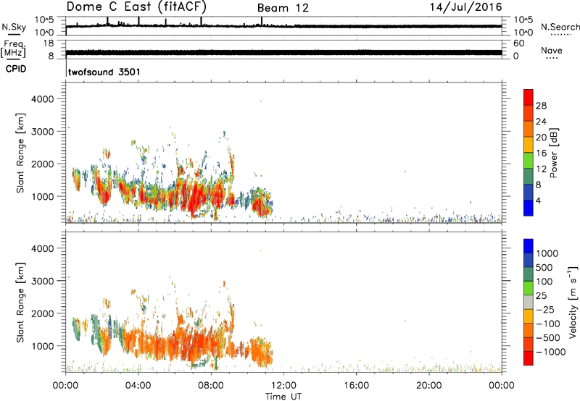Click the 'CPID' label
The image size is (580, 401).
pyautogui.click(x=16, y=69)
